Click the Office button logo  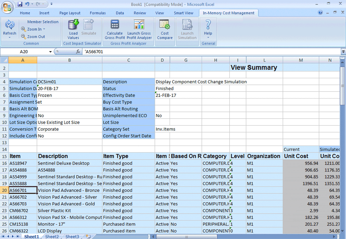click(7, 7)
